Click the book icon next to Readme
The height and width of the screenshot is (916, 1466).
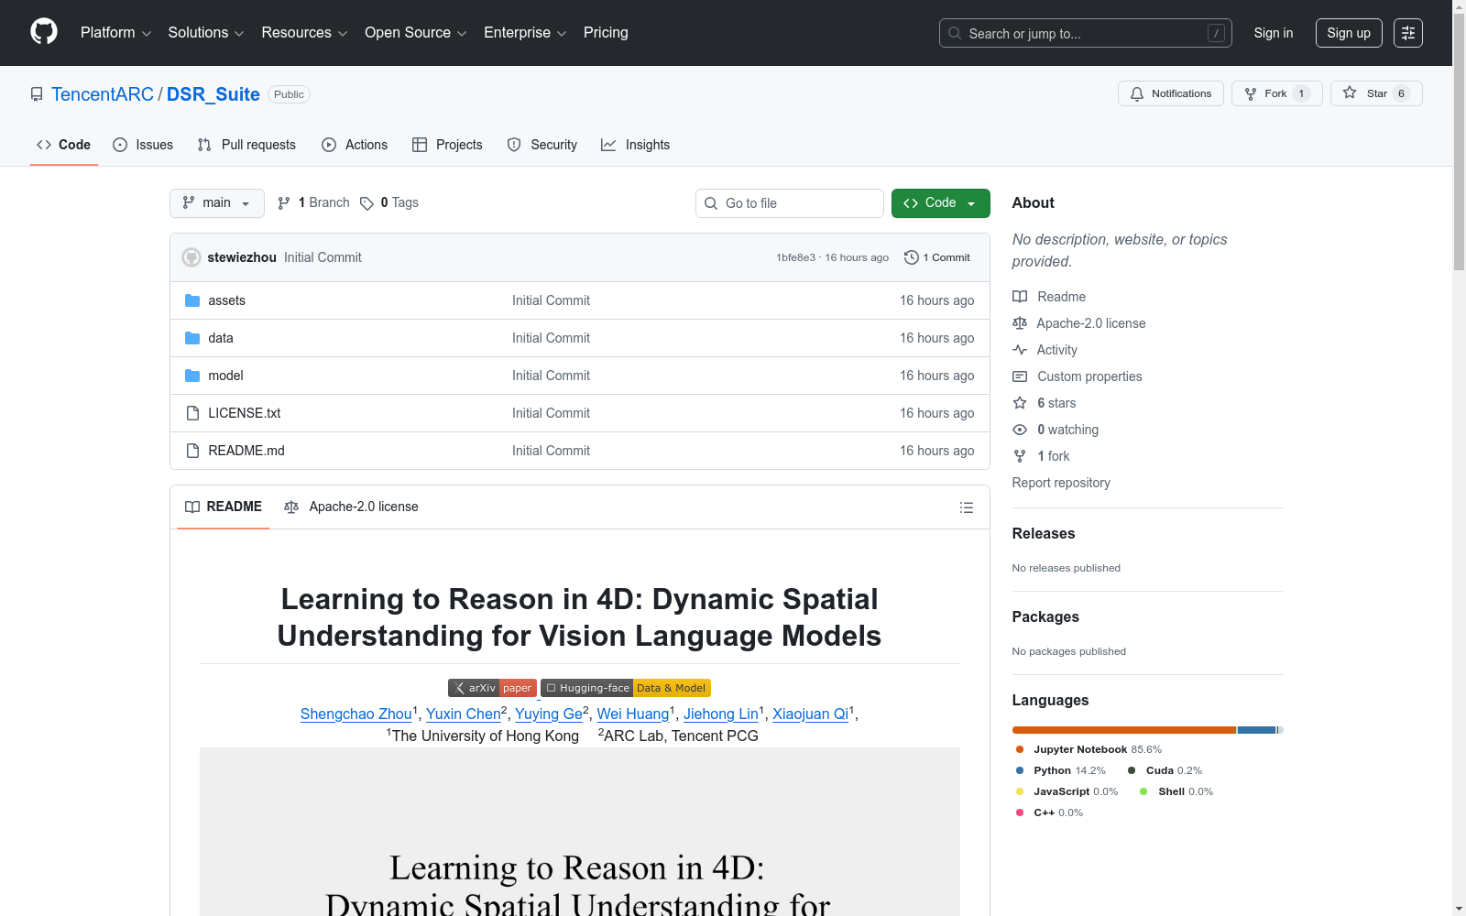[x=1020, y=297]
